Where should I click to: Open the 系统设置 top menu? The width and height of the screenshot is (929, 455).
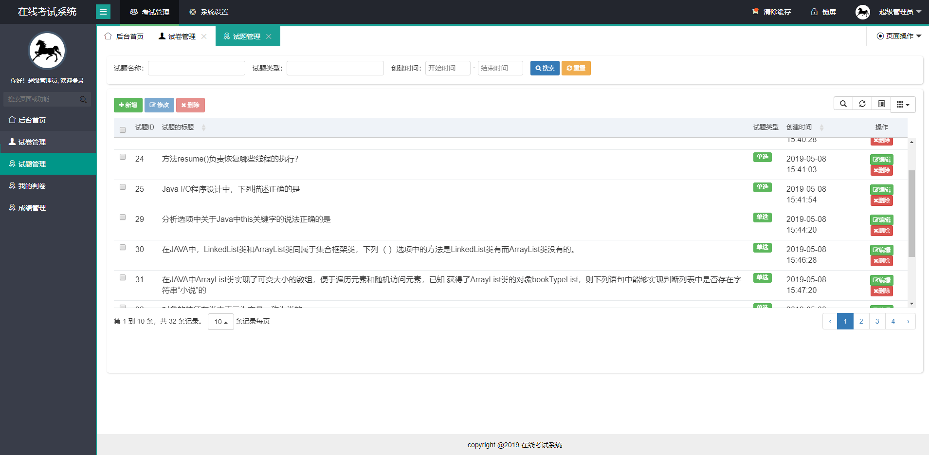coord(209,12)
